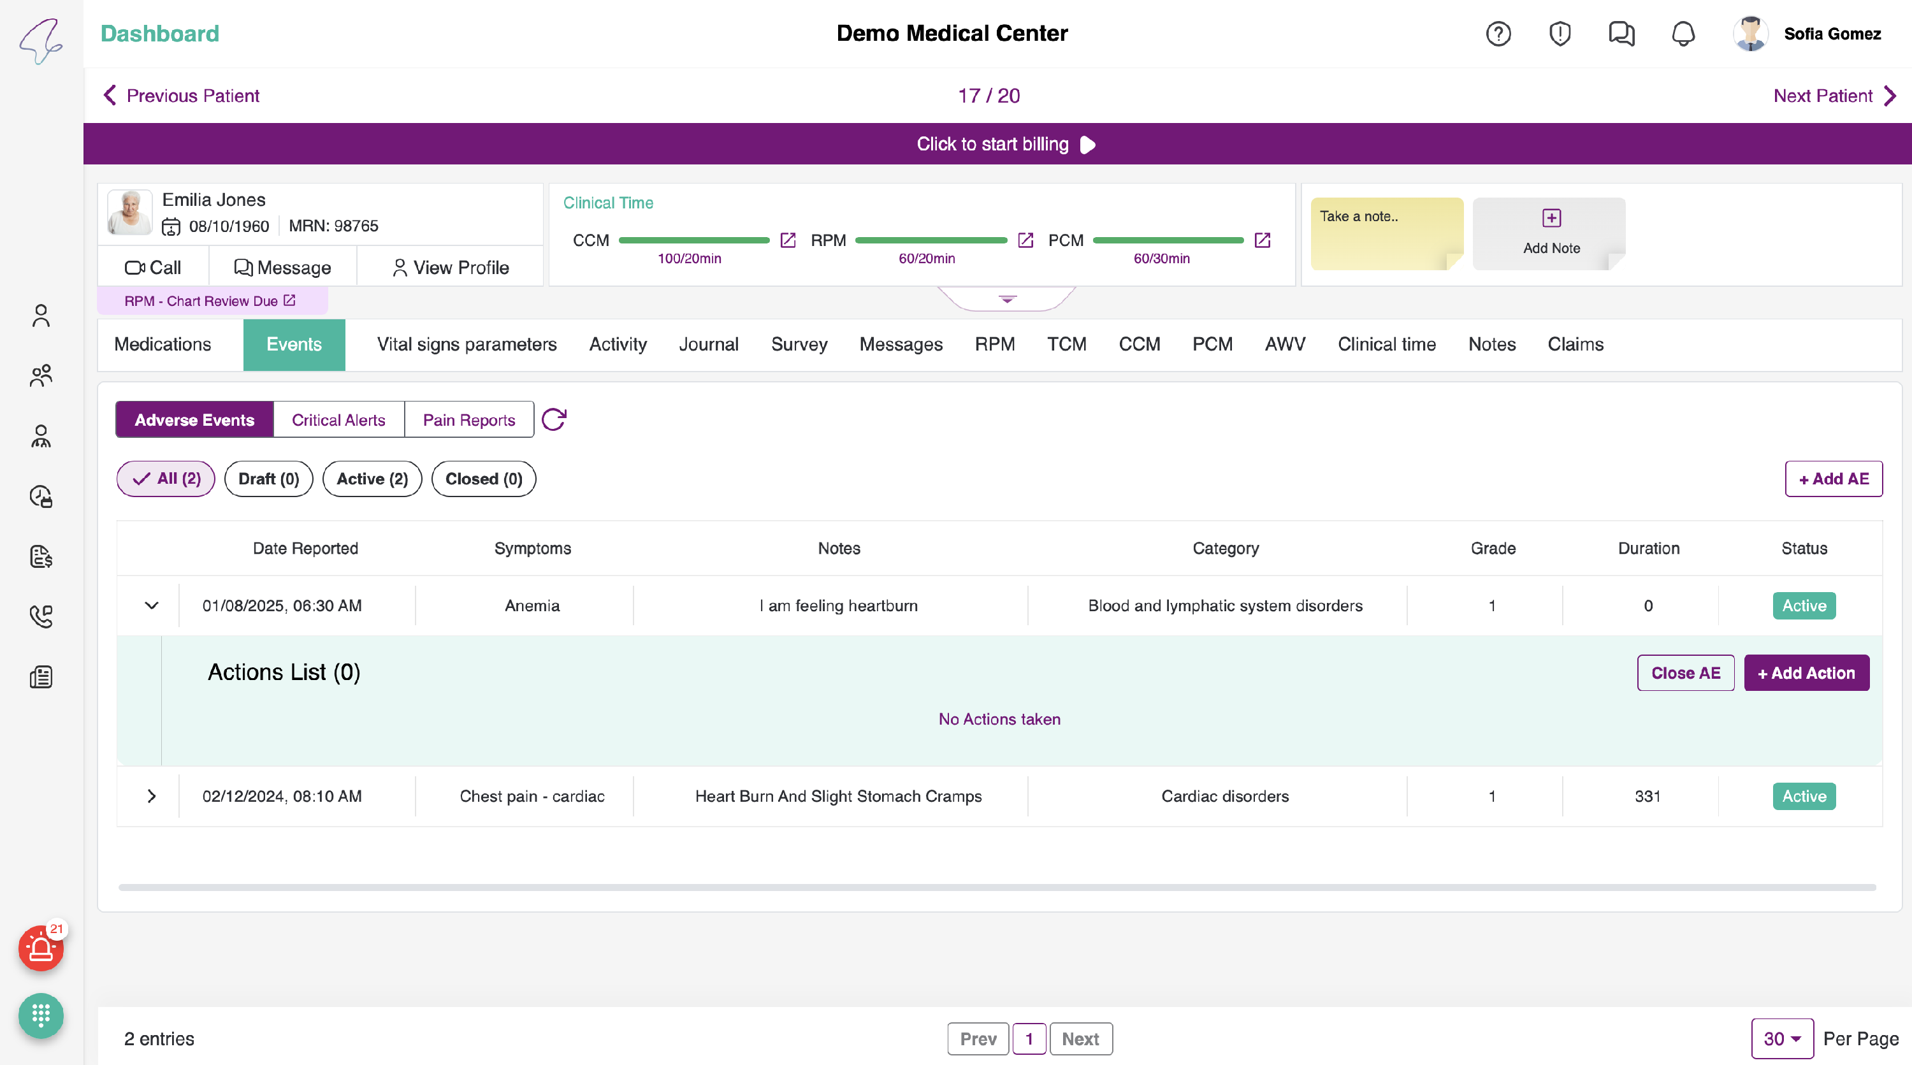Select the All (2) filter chip
The height and width of the screenshot is (1065, 1912).
click(x=166, y=479)
